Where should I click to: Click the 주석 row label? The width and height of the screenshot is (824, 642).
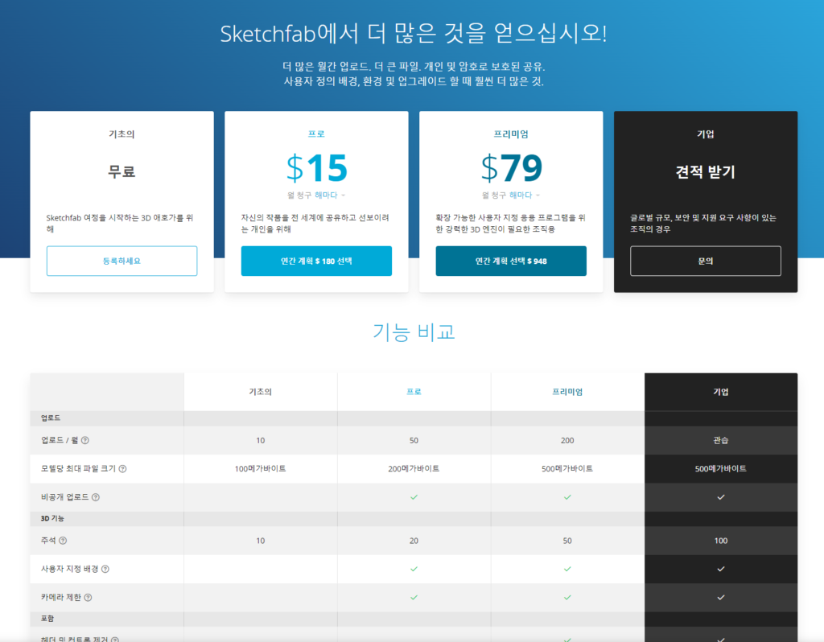[48, 541]
